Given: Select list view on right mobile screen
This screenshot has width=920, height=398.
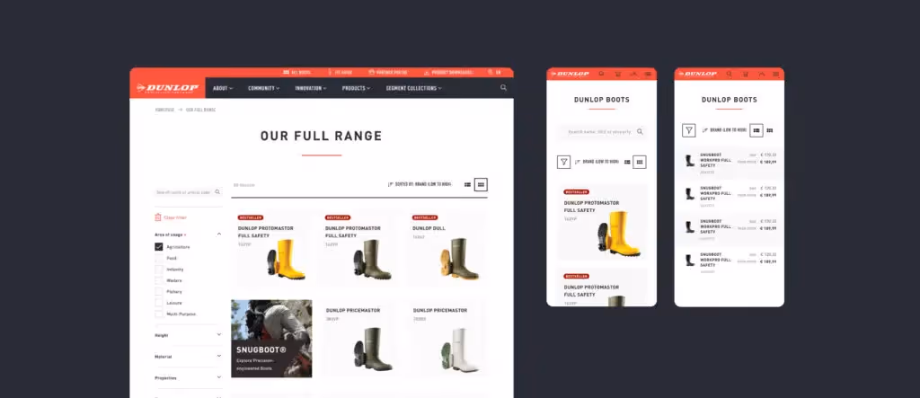Looking at the screenshot, I should pyautogui.click(x=756, y=130).
